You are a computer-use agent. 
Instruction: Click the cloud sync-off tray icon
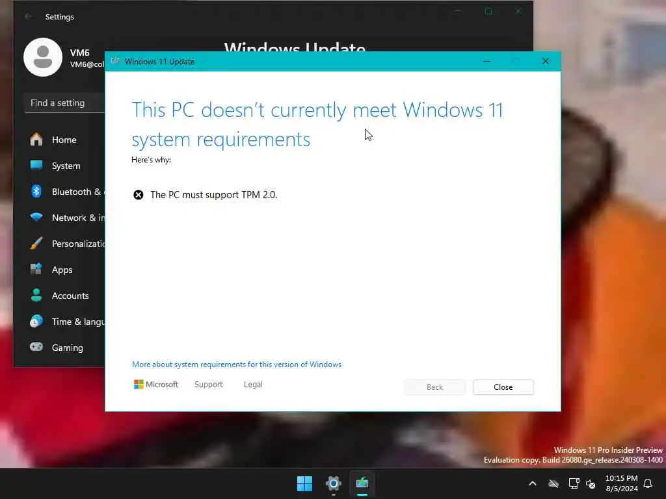click(553, 483)
